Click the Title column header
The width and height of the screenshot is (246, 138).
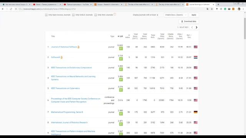pyautogui.click(x=53, y=36)
